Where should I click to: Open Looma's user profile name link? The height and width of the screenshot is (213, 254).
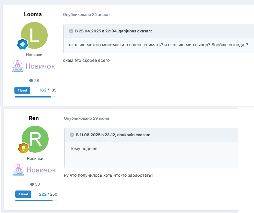tap(33, 14)
